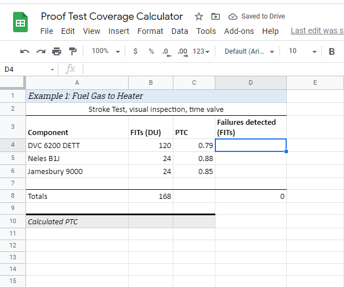Select column D header
The width and height of the screenshot is (344, 287).
click(x=250, y=82)
